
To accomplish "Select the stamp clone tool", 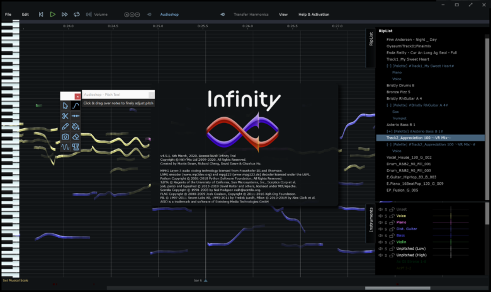I will pos(76,147).
